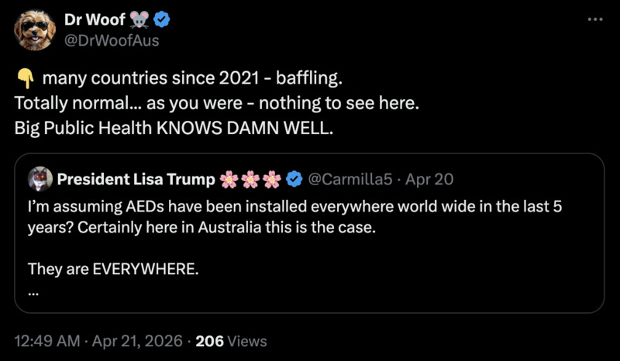Visit the @DrWoofAus handle
The height and width of the screenshot is (361, 620).
tap(112, 40)
